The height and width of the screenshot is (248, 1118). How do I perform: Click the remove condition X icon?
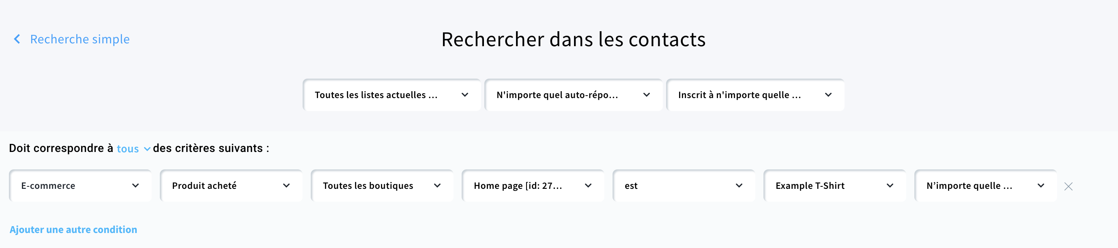tap(1069, 186)
